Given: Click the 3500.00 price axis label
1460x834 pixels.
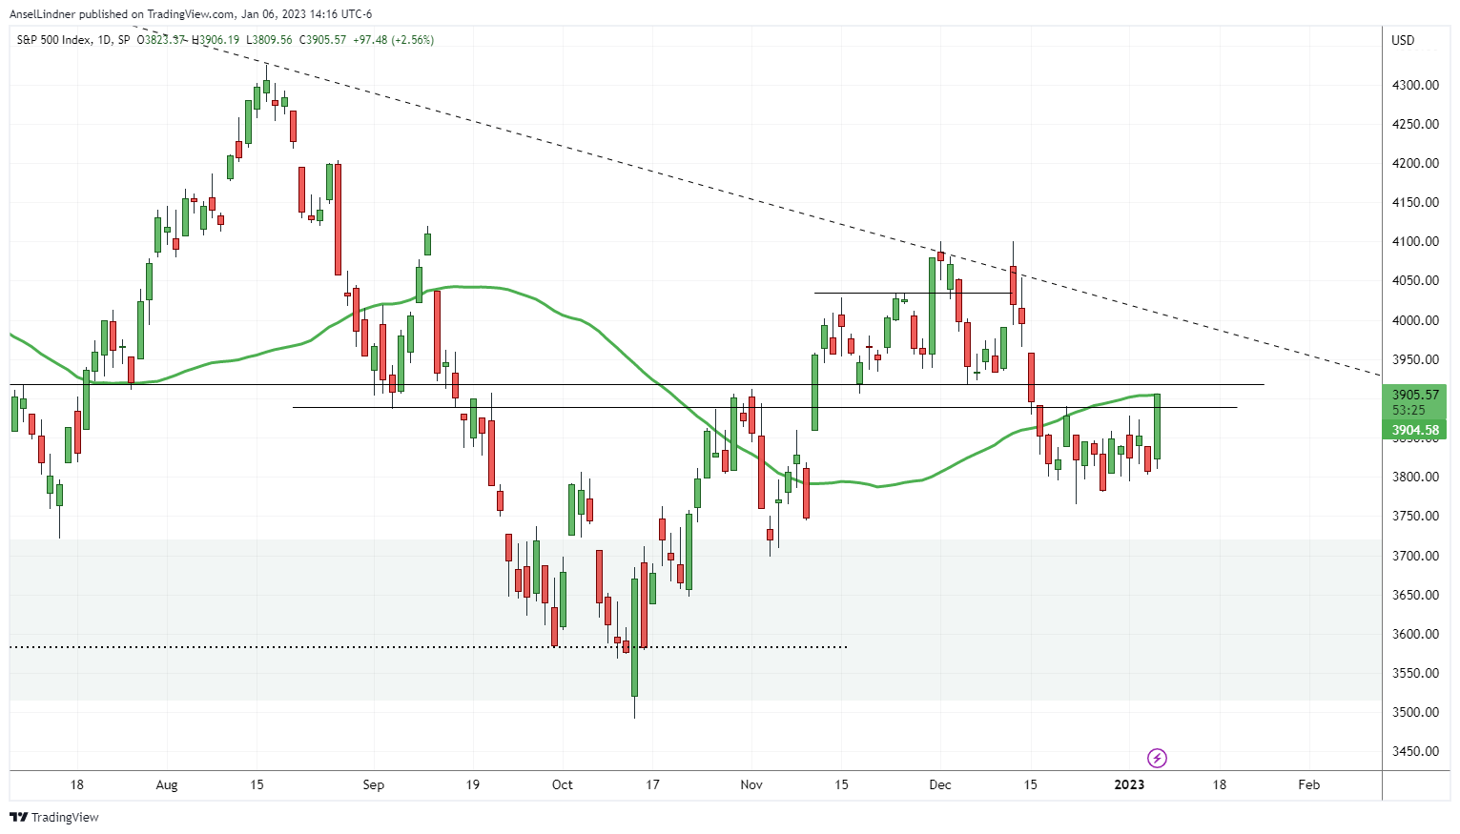Looking at the screenshot, I should (x=1415, y=712).
